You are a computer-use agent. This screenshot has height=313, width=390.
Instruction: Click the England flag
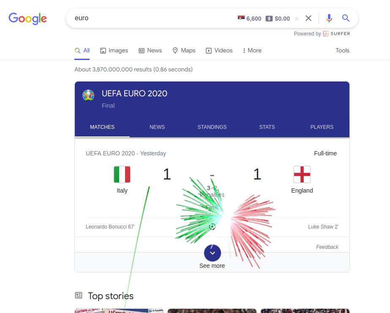pyautogui.click(x=302, y=174)
